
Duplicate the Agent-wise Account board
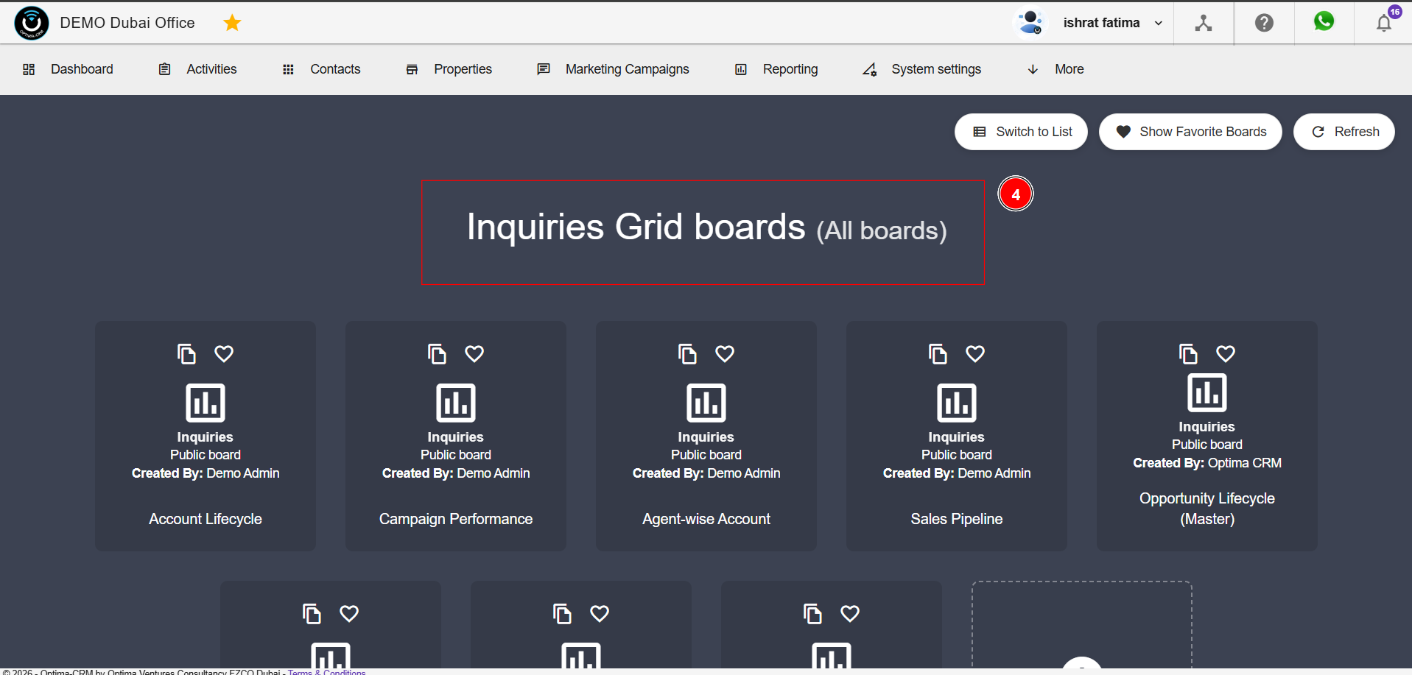pyautogui.click(x=687, y=354)
